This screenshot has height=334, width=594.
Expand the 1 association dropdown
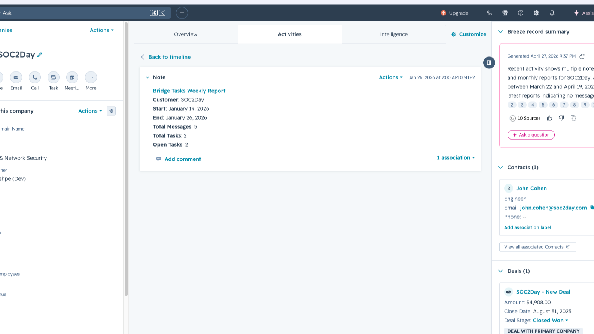tap(456, 157)
